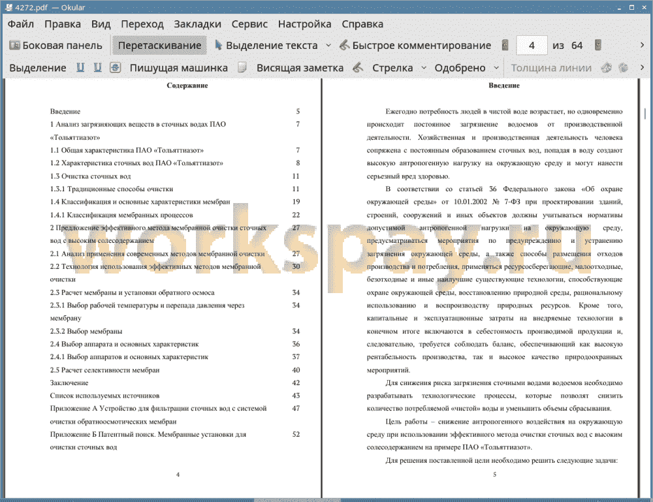
Task: Click contents entry 'Заключение'
Action: coord(69,383)
